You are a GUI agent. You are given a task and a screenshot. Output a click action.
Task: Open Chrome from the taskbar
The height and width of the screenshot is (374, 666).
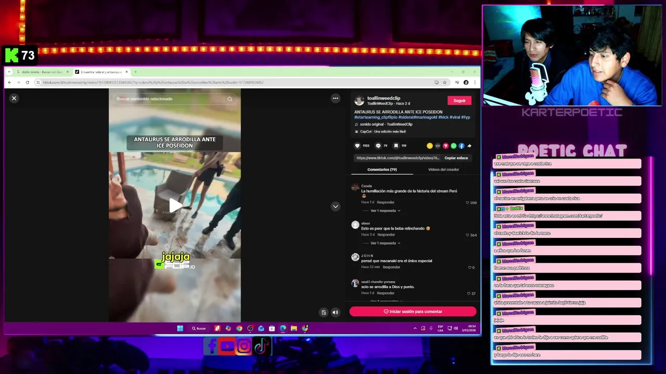(239, 328)
